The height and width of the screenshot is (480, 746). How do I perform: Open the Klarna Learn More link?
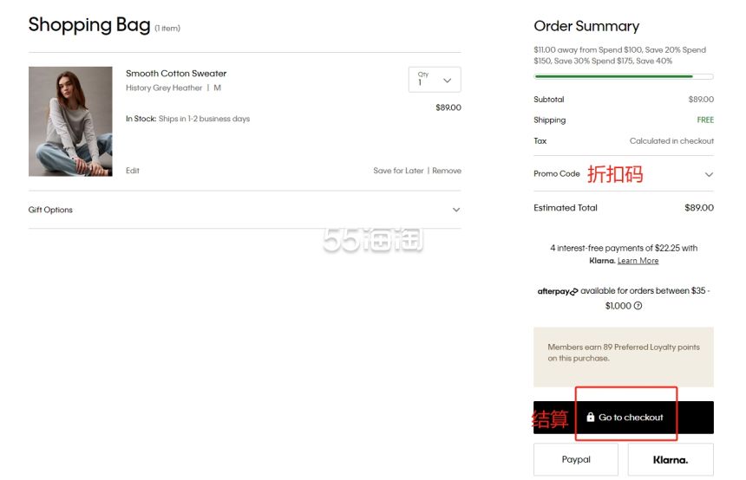click(638, 261)
